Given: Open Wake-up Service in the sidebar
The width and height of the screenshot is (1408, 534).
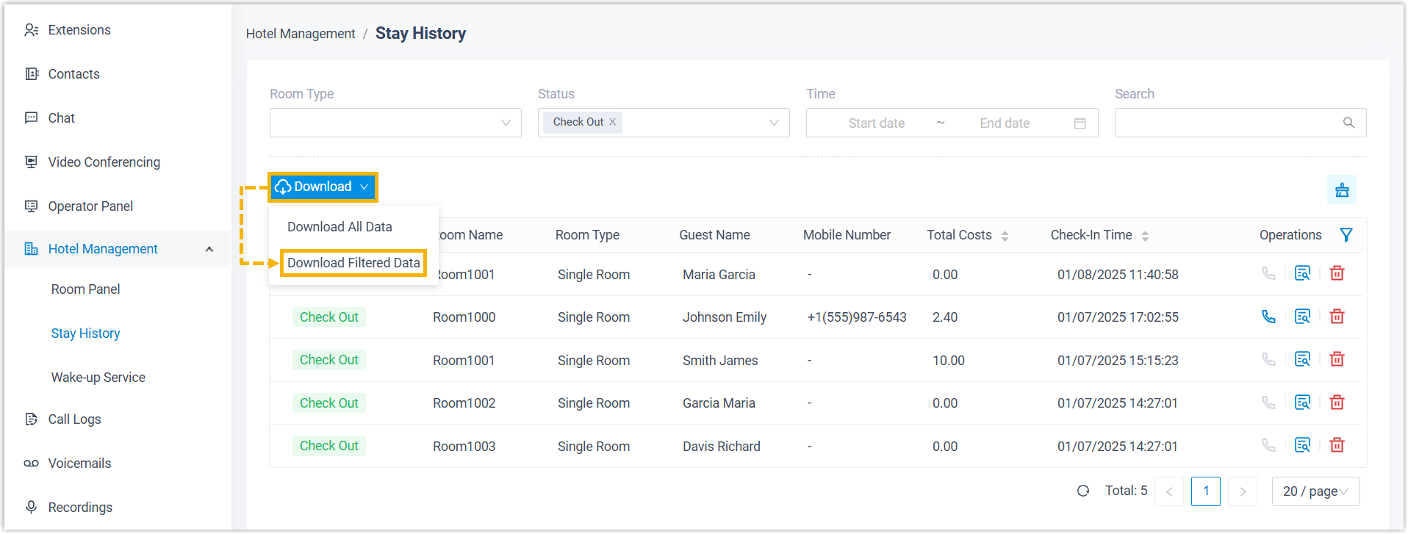Looking at the screenshot, I should (x=98, y=378).
